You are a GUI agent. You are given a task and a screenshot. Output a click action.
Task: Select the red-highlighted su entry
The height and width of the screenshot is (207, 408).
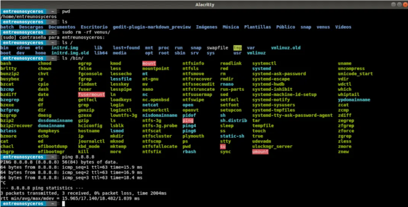coord(223,147)
